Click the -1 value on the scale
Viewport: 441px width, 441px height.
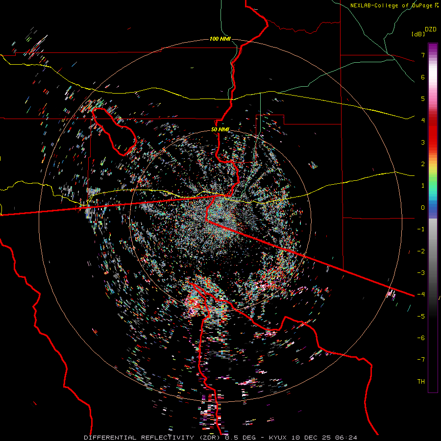pos(421,229)
